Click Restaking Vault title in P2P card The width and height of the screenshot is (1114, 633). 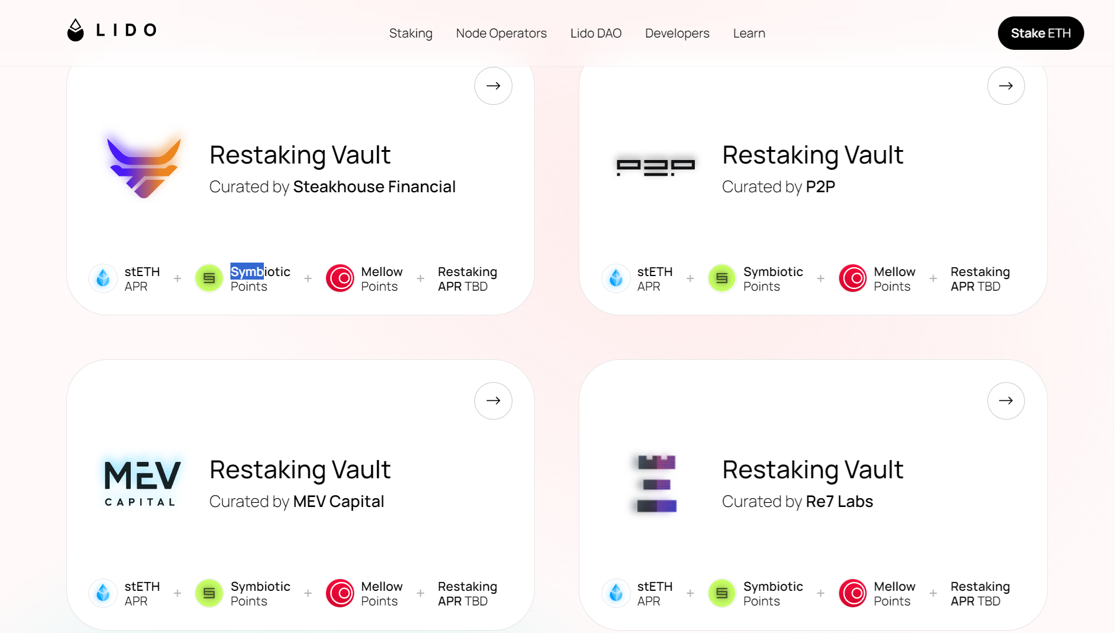coord(813,155)
